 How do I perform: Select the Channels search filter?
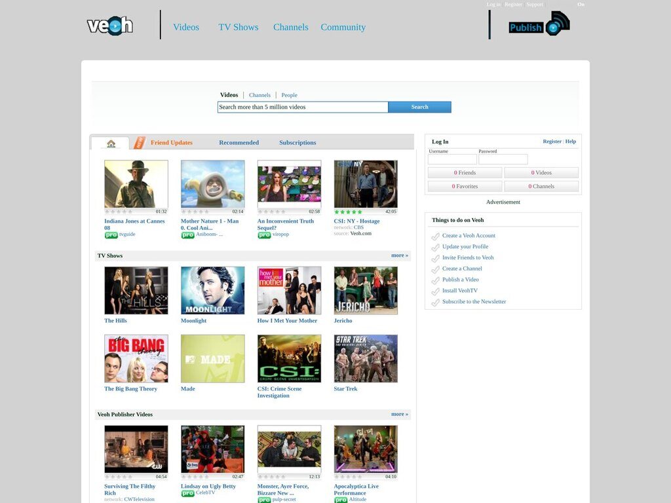click(259, 95)
